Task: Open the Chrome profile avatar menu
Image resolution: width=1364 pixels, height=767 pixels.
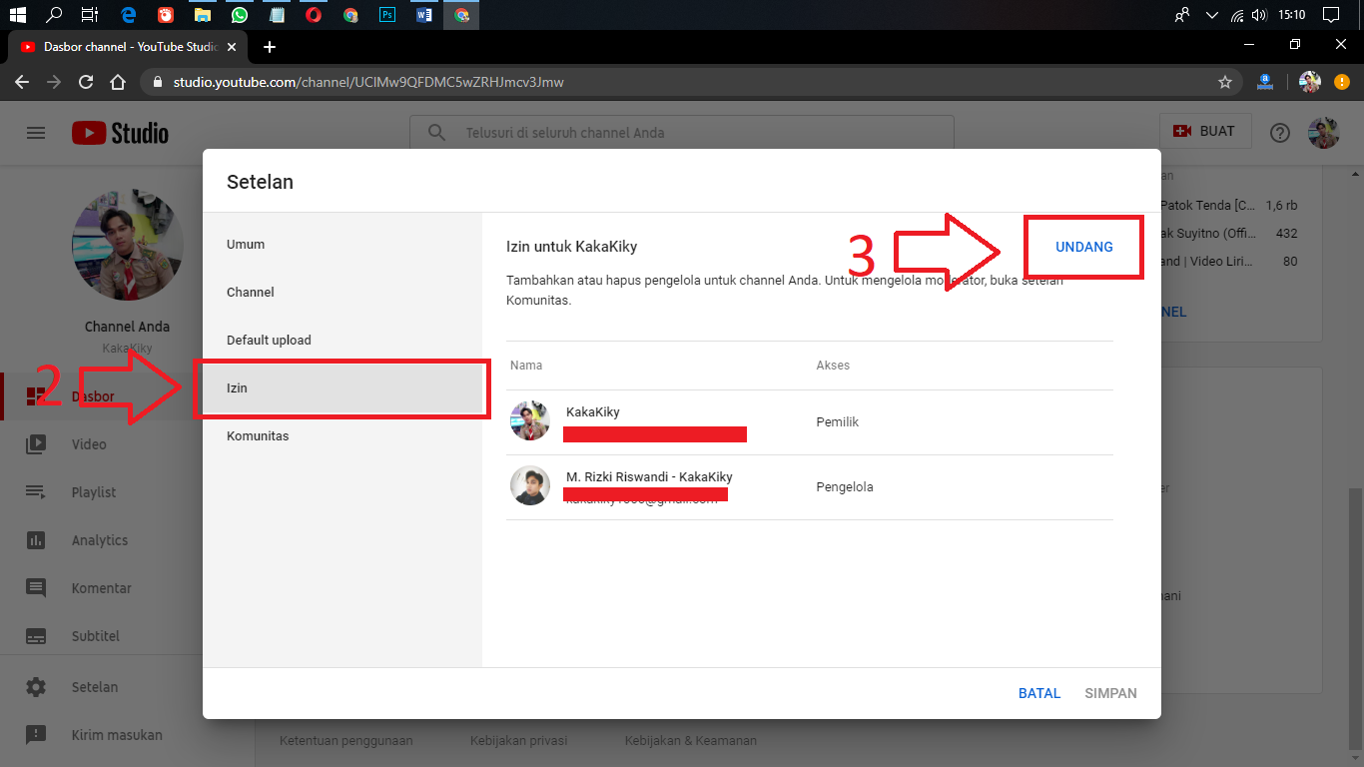Action: (1310, 82)
